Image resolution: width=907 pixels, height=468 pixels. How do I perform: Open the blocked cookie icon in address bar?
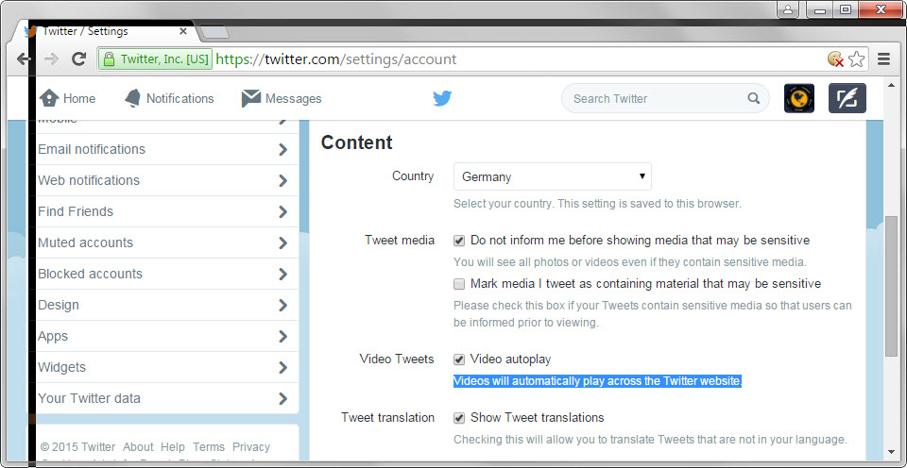coord(835,58)
